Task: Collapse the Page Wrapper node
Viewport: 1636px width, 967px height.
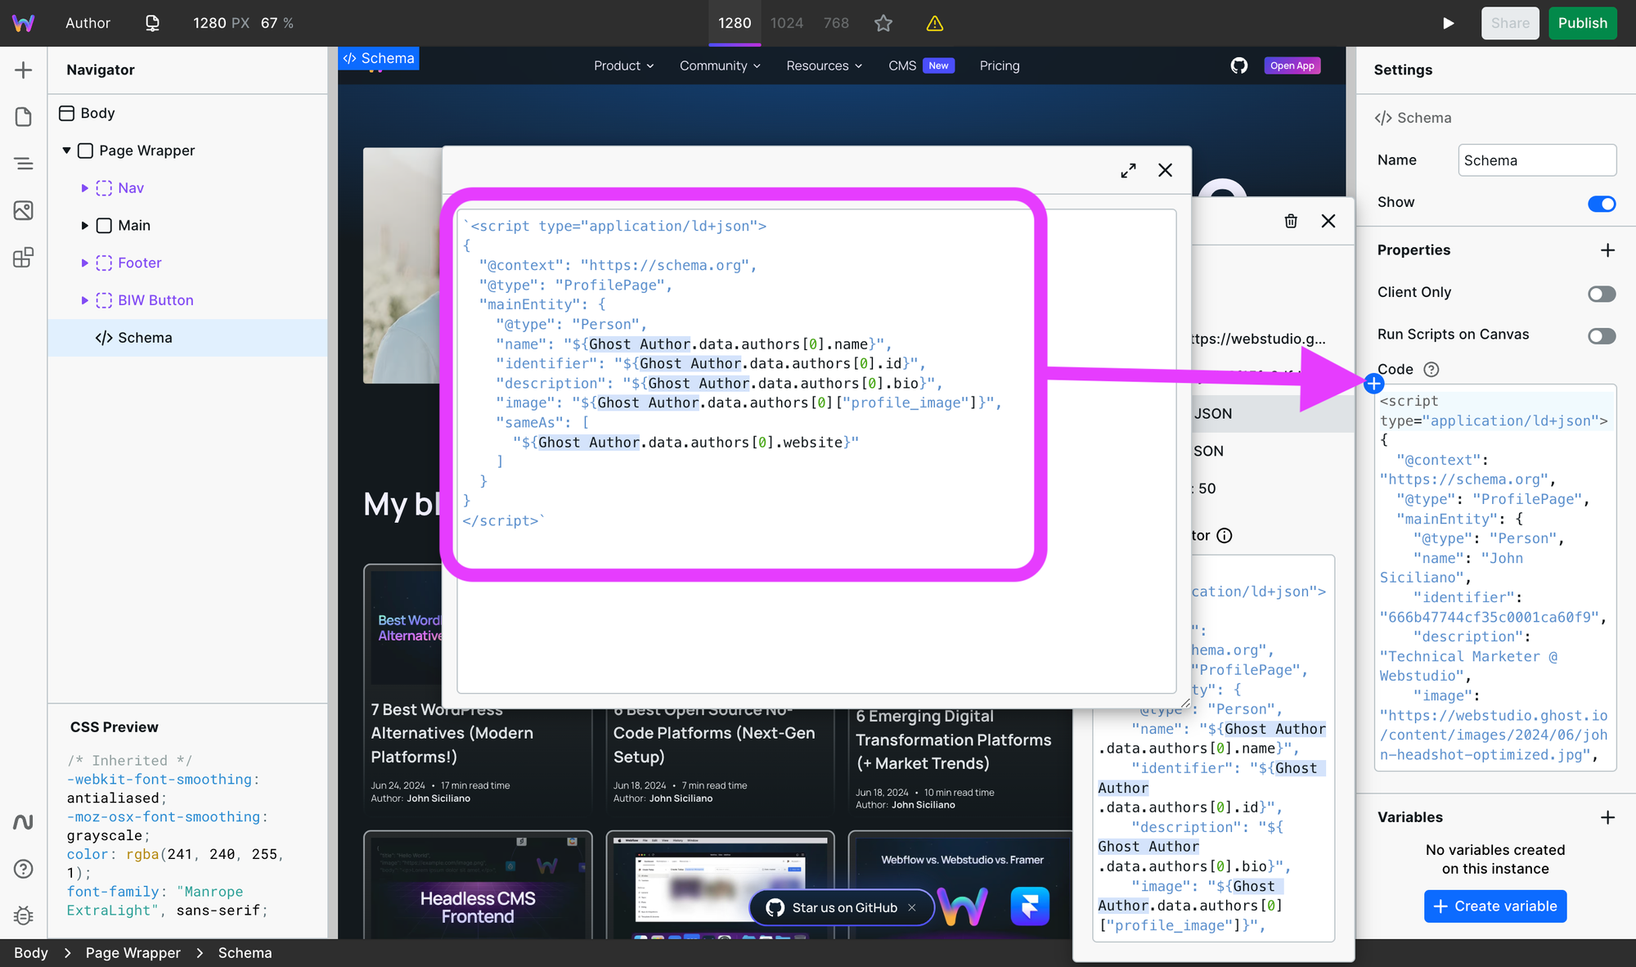Action: [67, 151]
